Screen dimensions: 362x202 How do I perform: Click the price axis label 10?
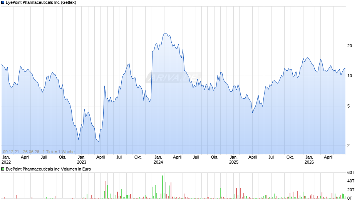point(350,76)
